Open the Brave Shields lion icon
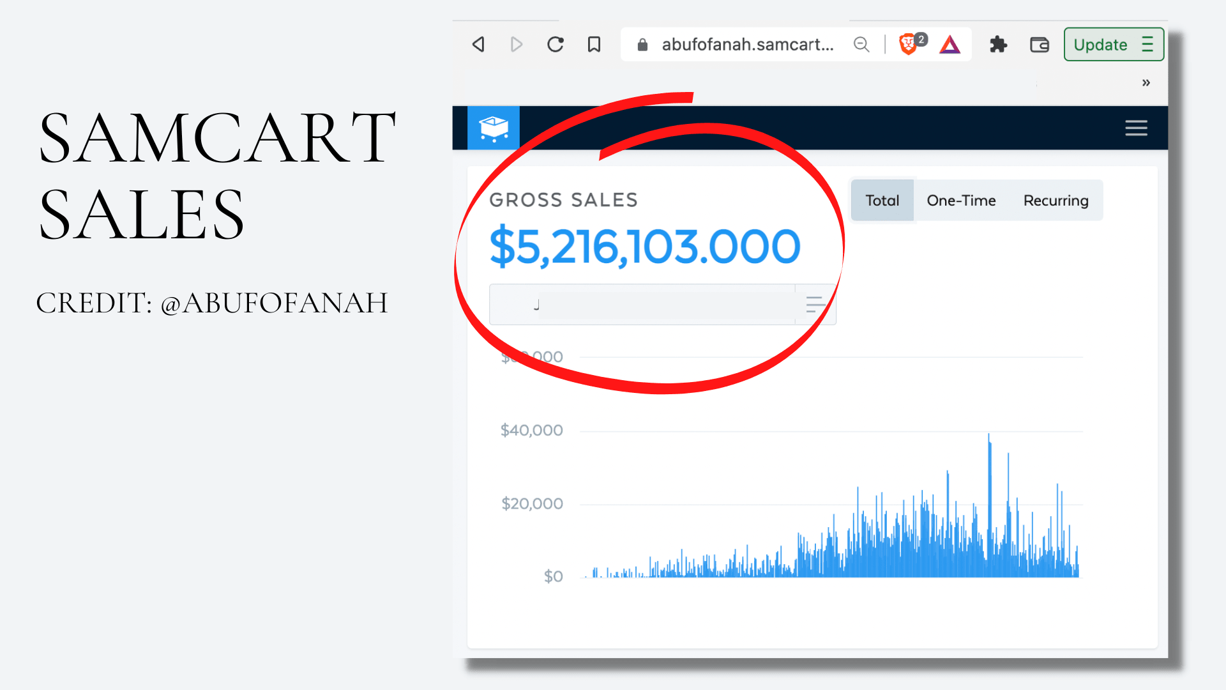This screenshot has width=1226, height=690. click(x=907, y=44)
